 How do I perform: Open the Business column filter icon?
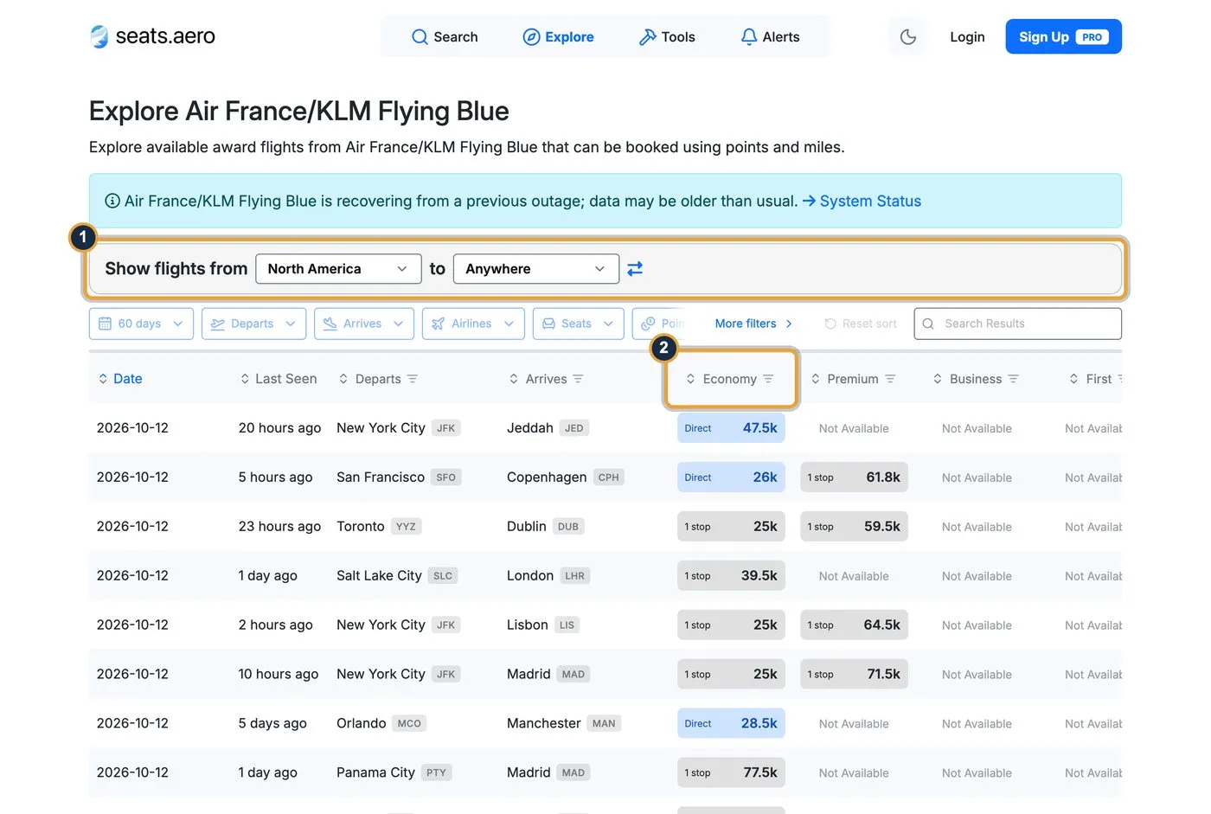click(1013, 379)
